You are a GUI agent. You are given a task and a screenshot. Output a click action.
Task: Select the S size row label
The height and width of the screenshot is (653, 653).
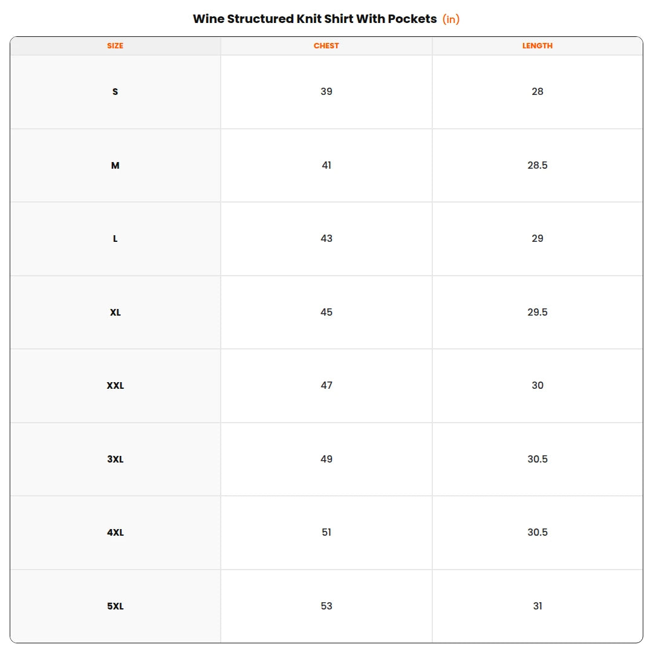[x=115, y=92]
